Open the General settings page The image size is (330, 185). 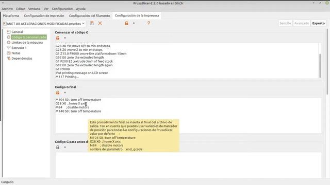click(x=17, y=32)
